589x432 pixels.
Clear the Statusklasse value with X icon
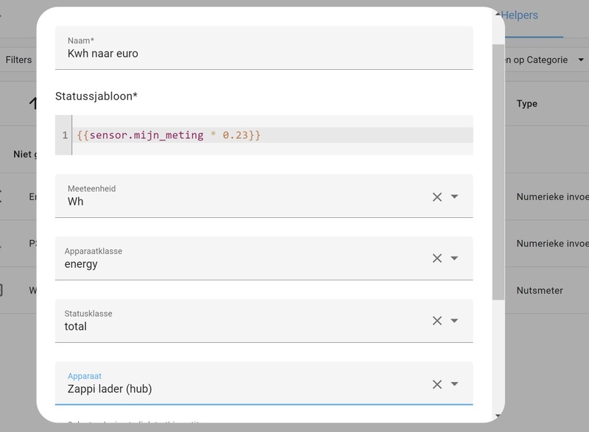(437, 321)
